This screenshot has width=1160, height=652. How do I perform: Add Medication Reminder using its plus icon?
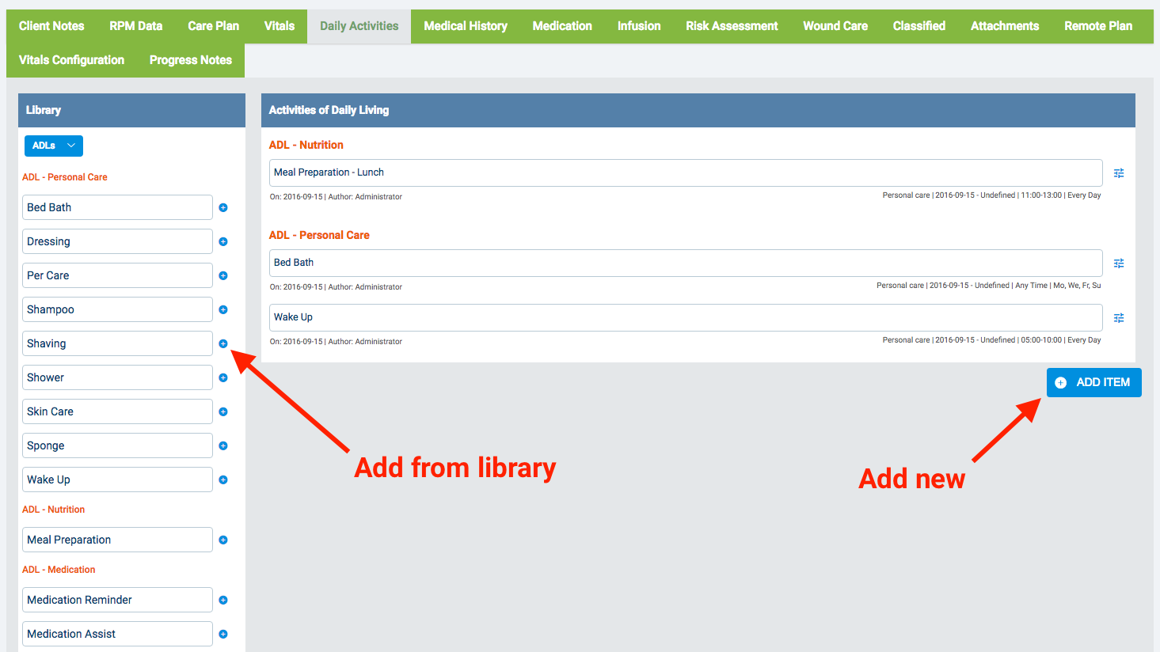(223, 601)
